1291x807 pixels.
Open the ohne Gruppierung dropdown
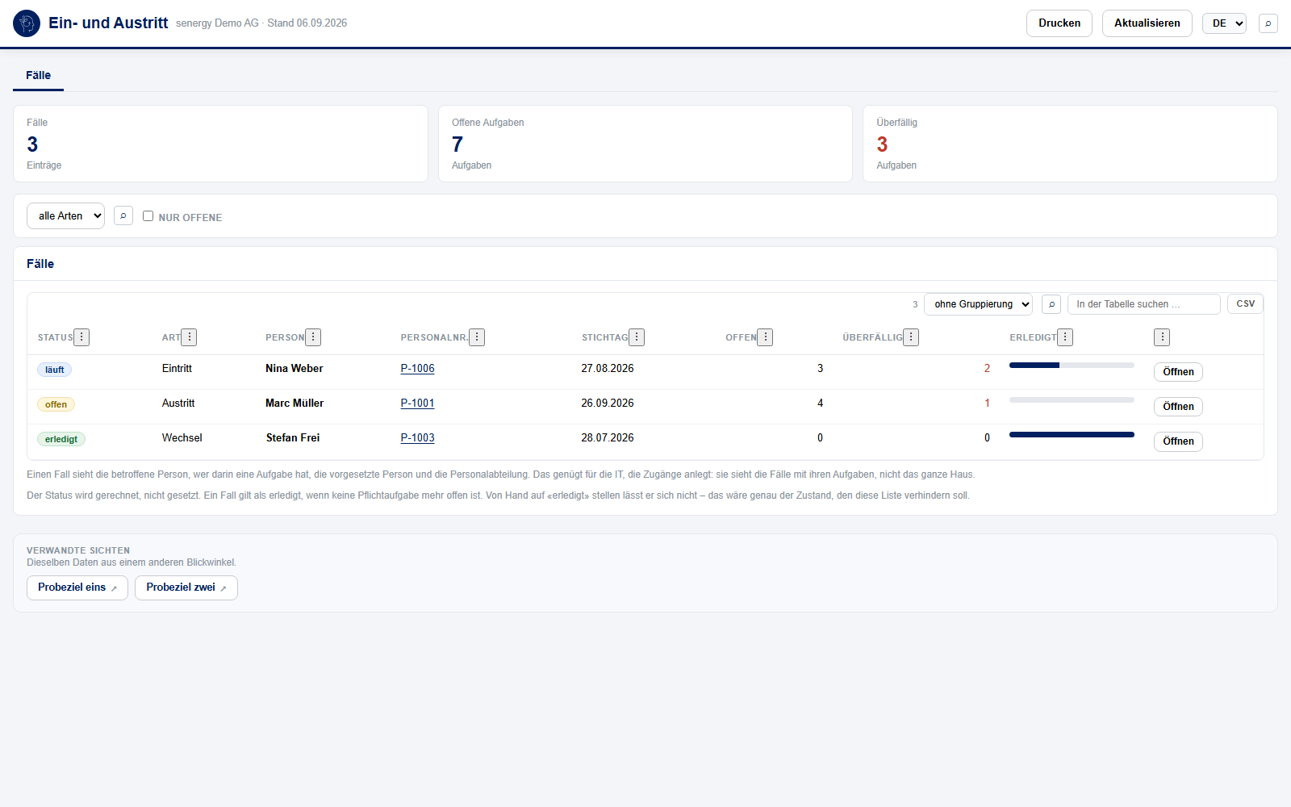pyautogui.click(x=978, y=304)
